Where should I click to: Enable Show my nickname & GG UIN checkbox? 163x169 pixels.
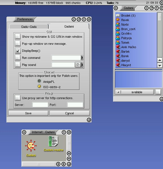tap(17, 37)
